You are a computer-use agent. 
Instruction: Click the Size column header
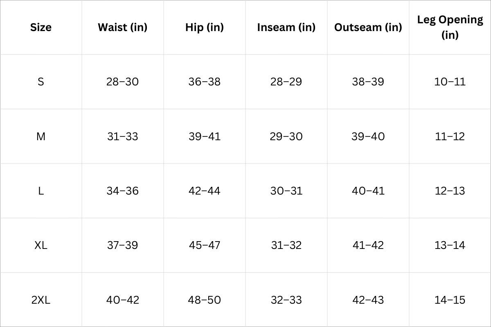(41, 27)
